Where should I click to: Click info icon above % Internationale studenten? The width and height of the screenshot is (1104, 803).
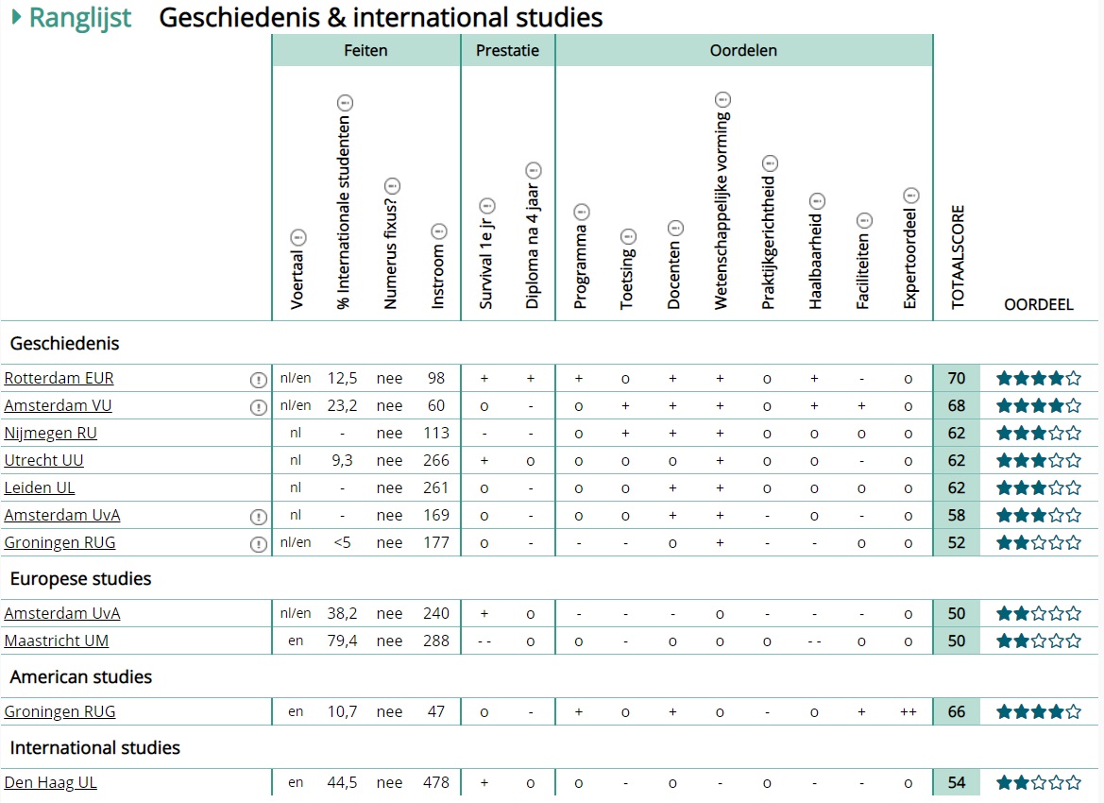coord(345,103)
